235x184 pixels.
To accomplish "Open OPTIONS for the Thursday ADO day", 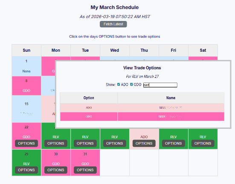I will 144,143.
